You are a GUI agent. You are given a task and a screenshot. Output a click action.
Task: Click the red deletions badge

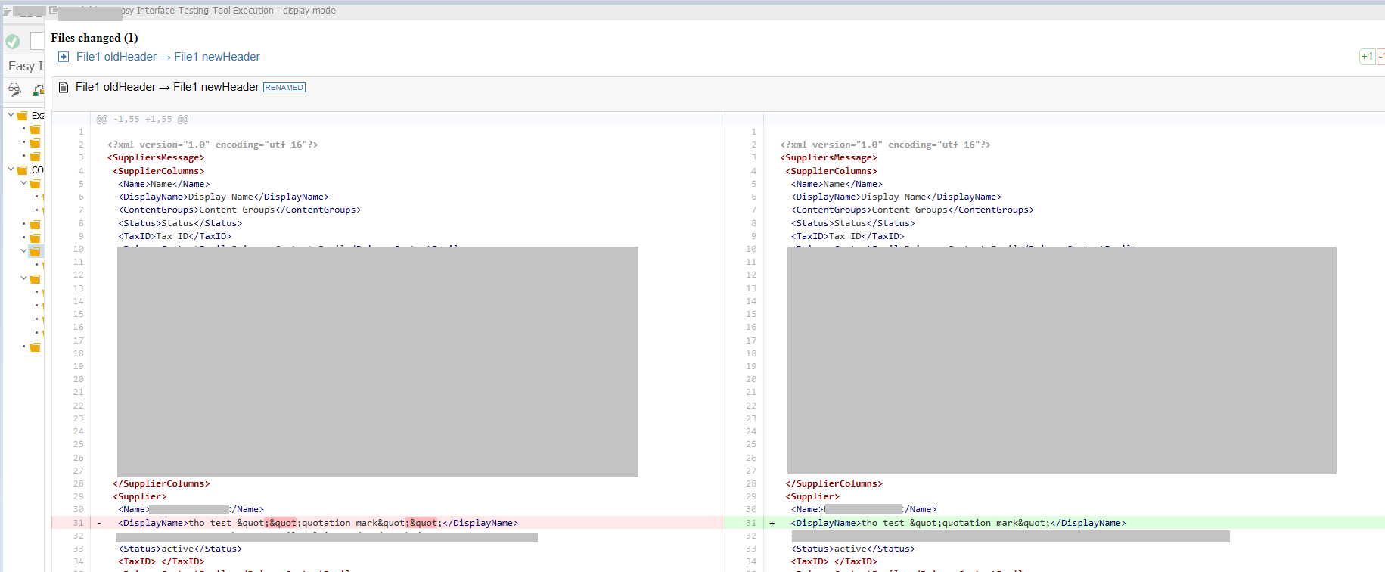click(1380, 57)
